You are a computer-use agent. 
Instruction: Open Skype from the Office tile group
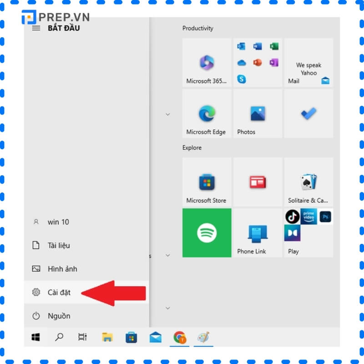242,79
